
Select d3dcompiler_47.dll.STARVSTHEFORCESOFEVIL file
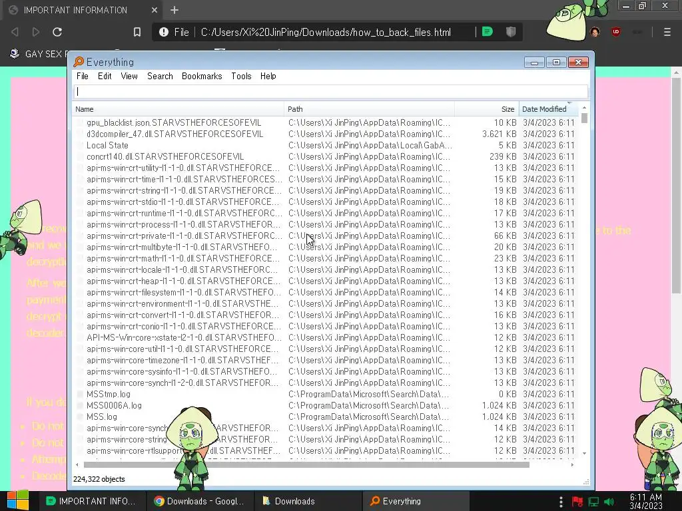(x=174, y=134)
